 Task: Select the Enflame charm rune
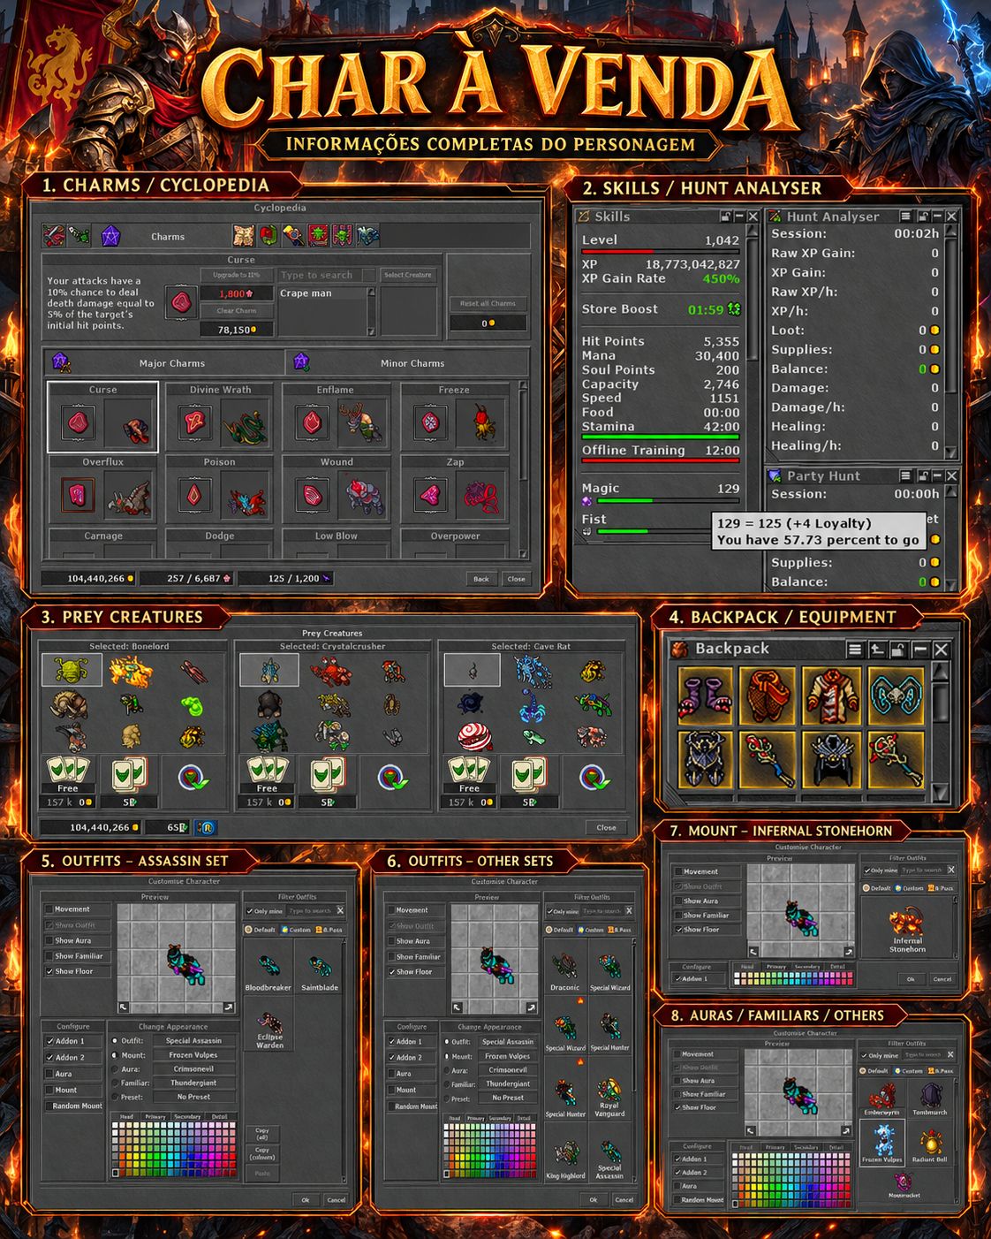click(x=311, y=422)
